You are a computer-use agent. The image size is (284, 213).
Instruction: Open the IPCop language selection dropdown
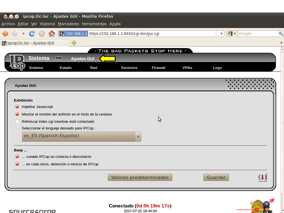81,136
